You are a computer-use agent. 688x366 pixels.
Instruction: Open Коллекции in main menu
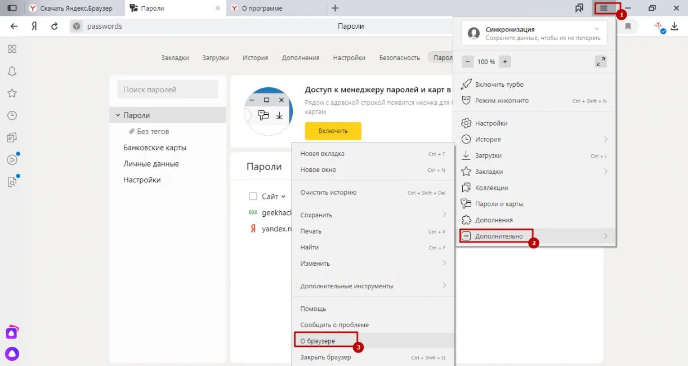point(535,188)
